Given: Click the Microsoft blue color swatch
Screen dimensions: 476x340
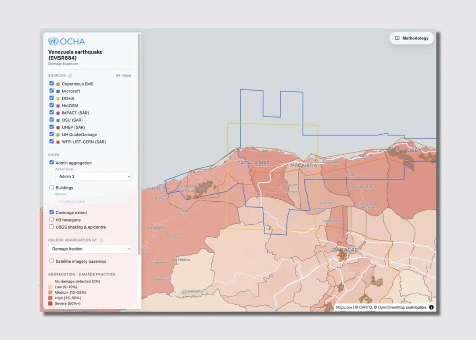Looking at the screenshot, I should [58, 91].
